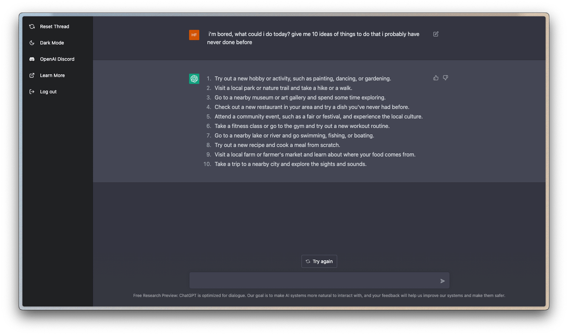Choose Log out in the sidebar
The height and width of the screenshot is (335, 568).
(x=48, y=92)
